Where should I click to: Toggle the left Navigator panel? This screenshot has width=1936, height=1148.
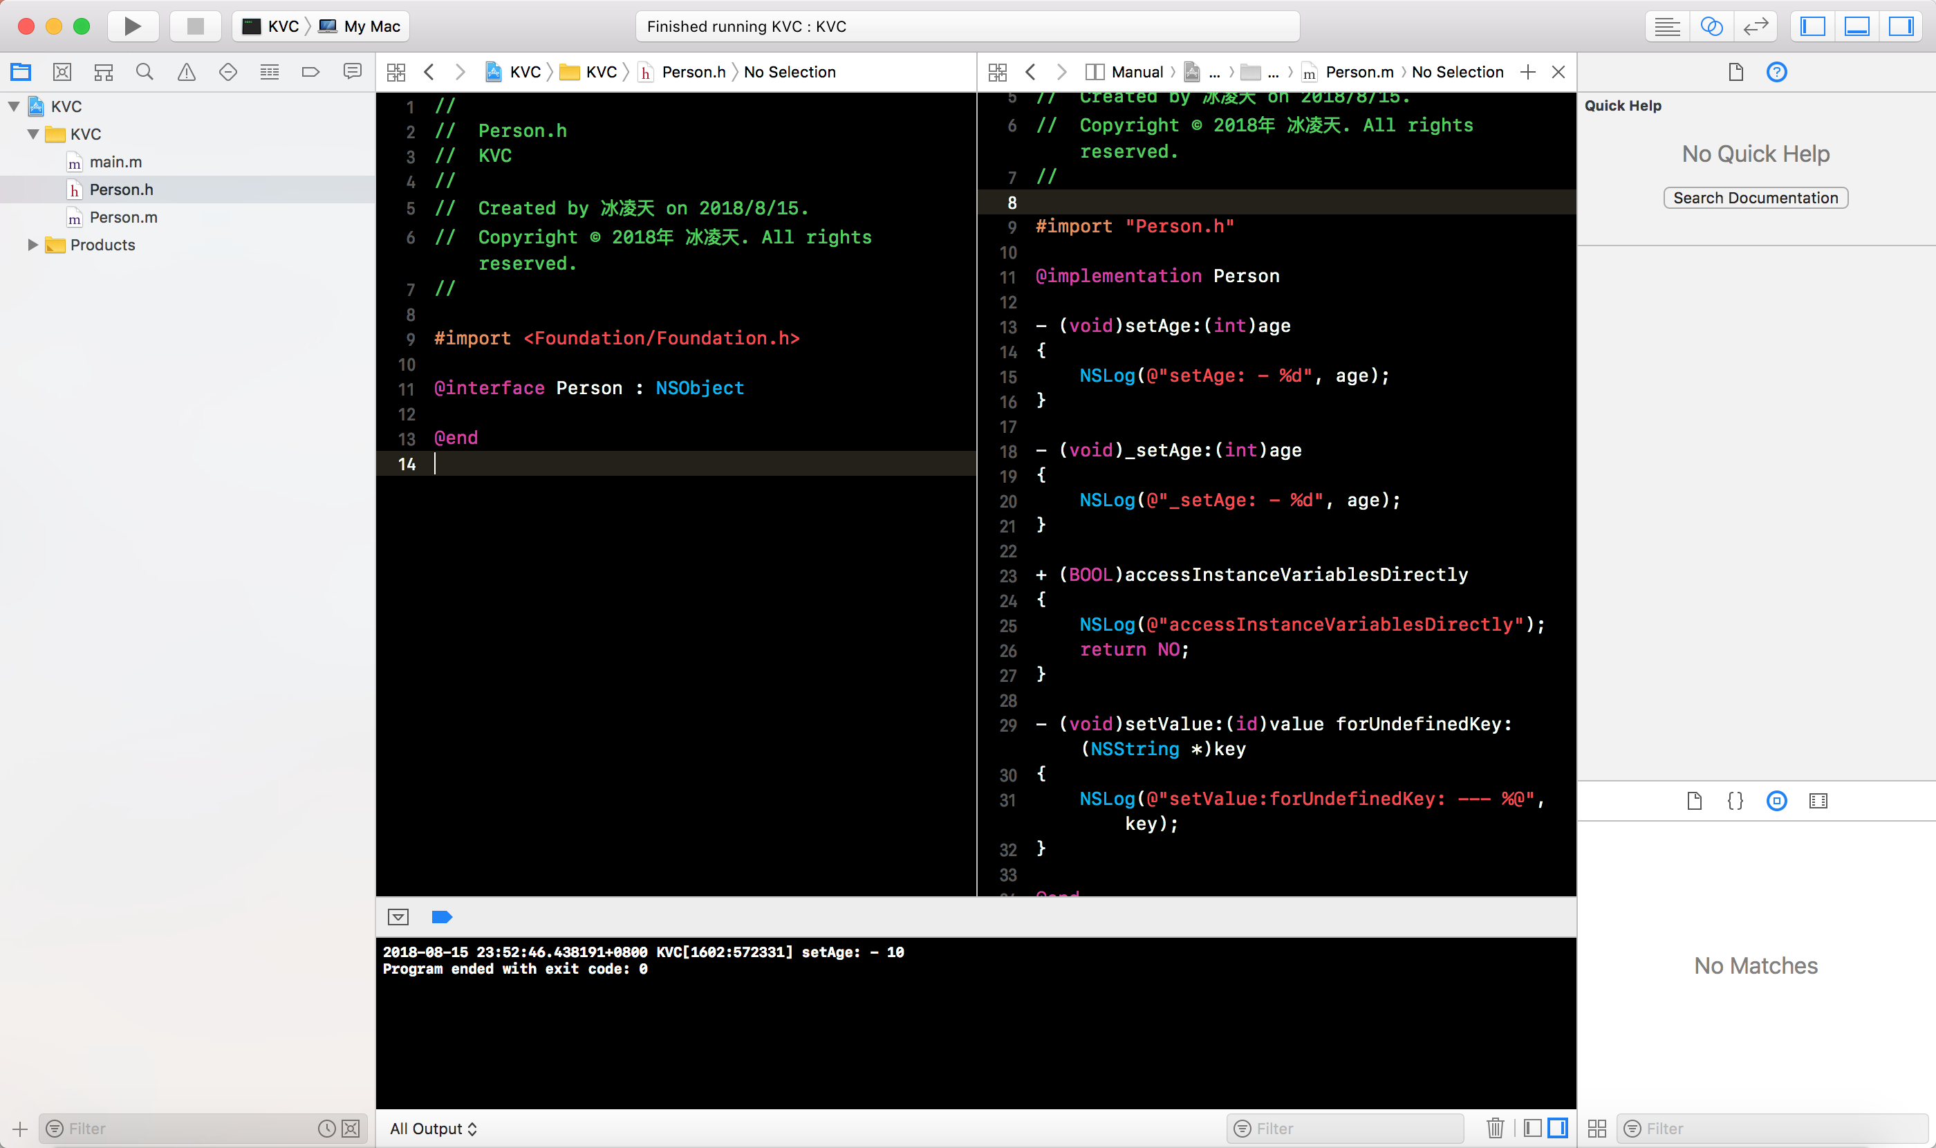coord(1812,26)
